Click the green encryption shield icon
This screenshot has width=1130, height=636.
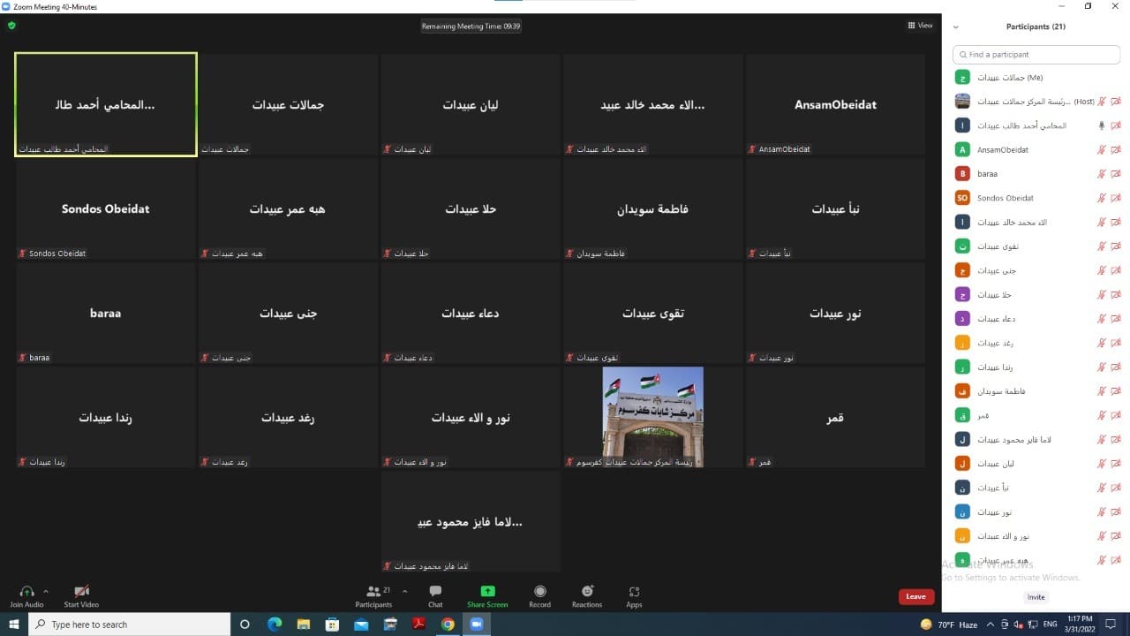pos(11,26)
